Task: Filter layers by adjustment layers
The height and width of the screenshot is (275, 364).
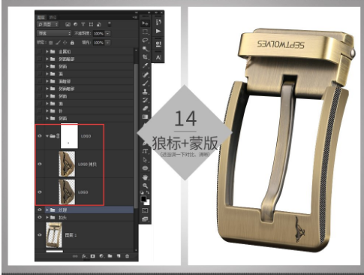Action: pos(76,24)
